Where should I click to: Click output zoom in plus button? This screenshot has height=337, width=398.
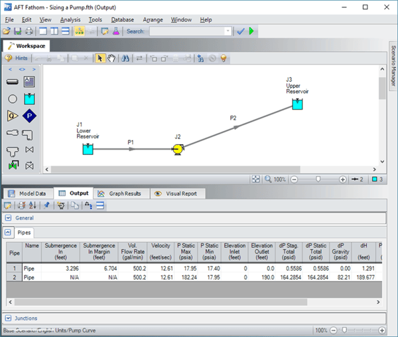382,330
